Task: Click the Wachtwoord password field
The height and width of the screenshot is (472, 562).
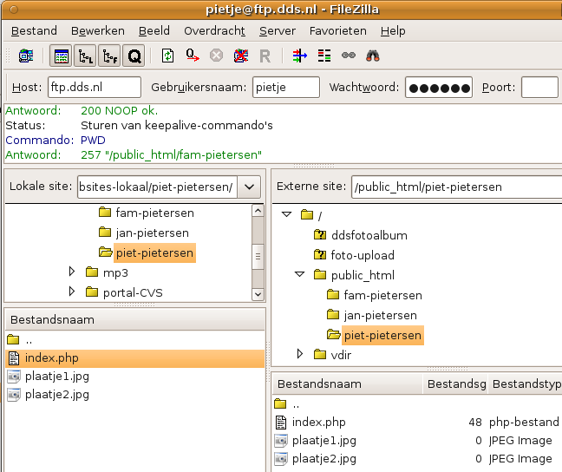Action: pyautogui.click(x=439, y=87)
